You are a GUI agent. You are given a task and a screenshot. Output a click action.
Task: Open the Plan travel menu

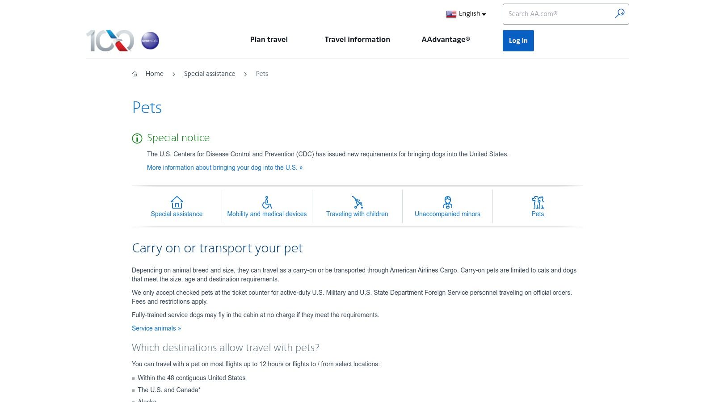pos(269,40)
